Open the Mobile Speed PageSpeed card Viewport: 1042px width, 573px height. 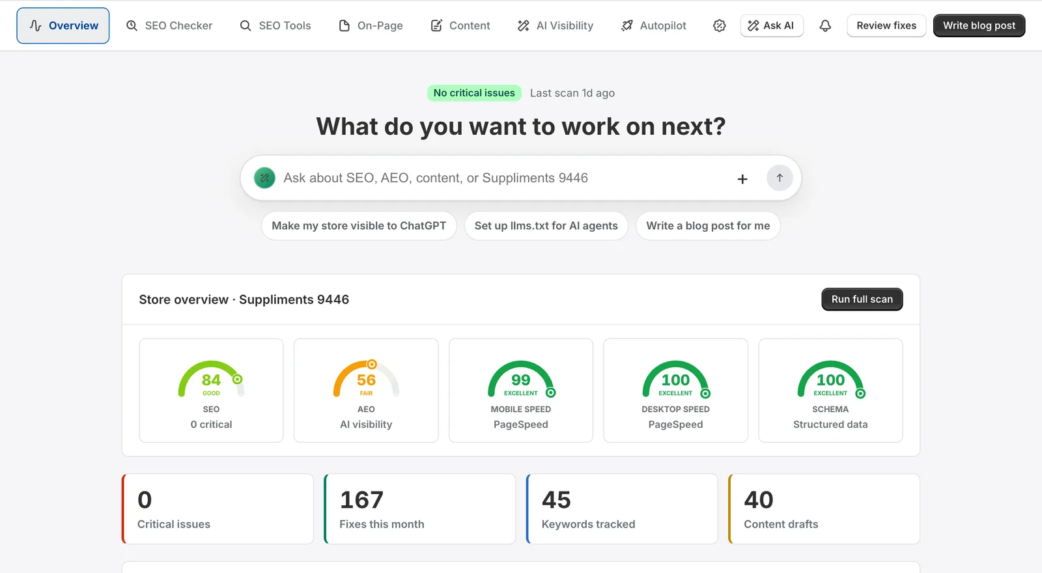coord(521,390)
